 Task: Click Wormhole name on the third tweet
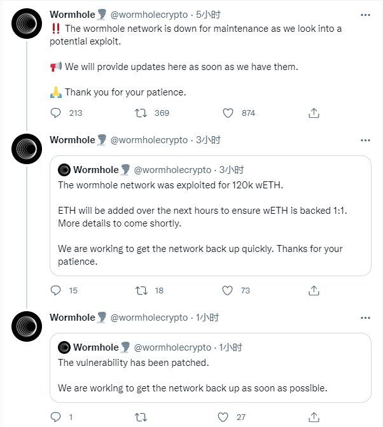pos(72,318)
